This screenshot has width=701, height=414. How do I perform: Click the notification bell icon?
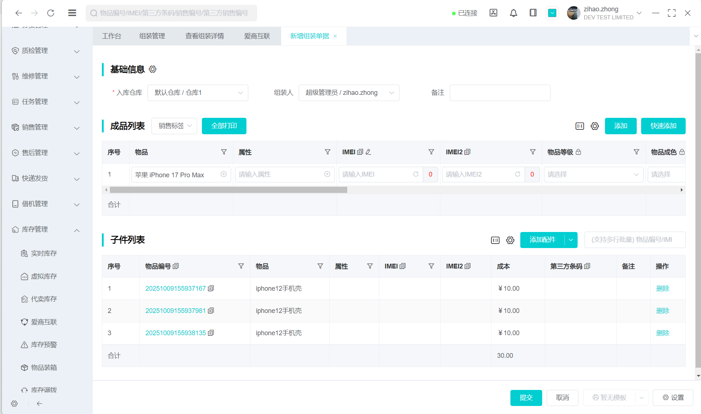(513, 13)
